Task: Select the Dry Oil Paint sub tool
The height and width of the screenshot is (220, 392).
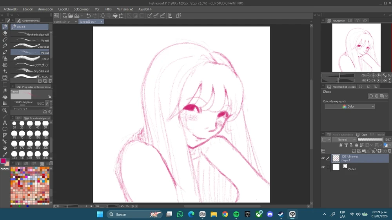Action: pos(30,71)
